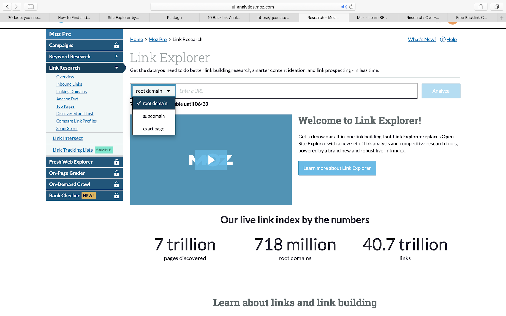
Task: Switch to the '20 facts you nee...' tab
Action: [x=25, y=18]
